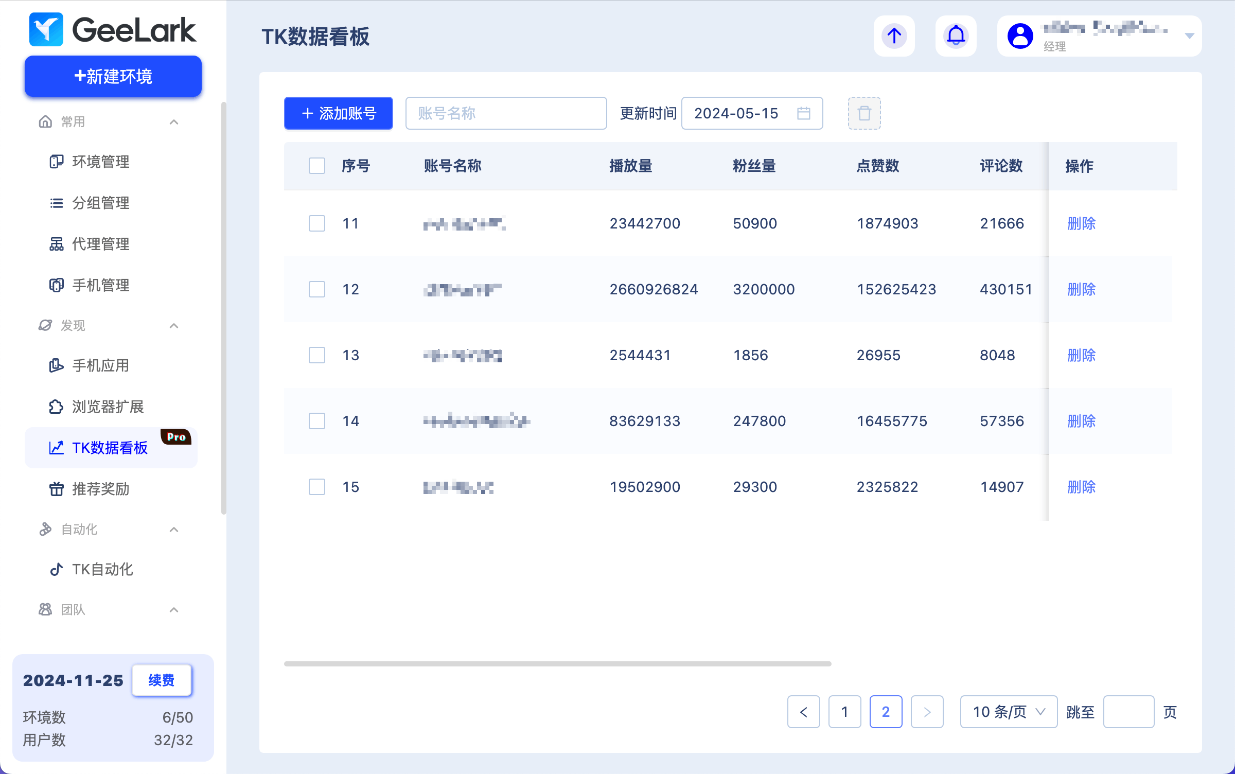Open TK自动化 in the sidebar
Image resolution: width=1235 pixels, height=774 pixels.
pyautogui.click(x=102, y=569)
